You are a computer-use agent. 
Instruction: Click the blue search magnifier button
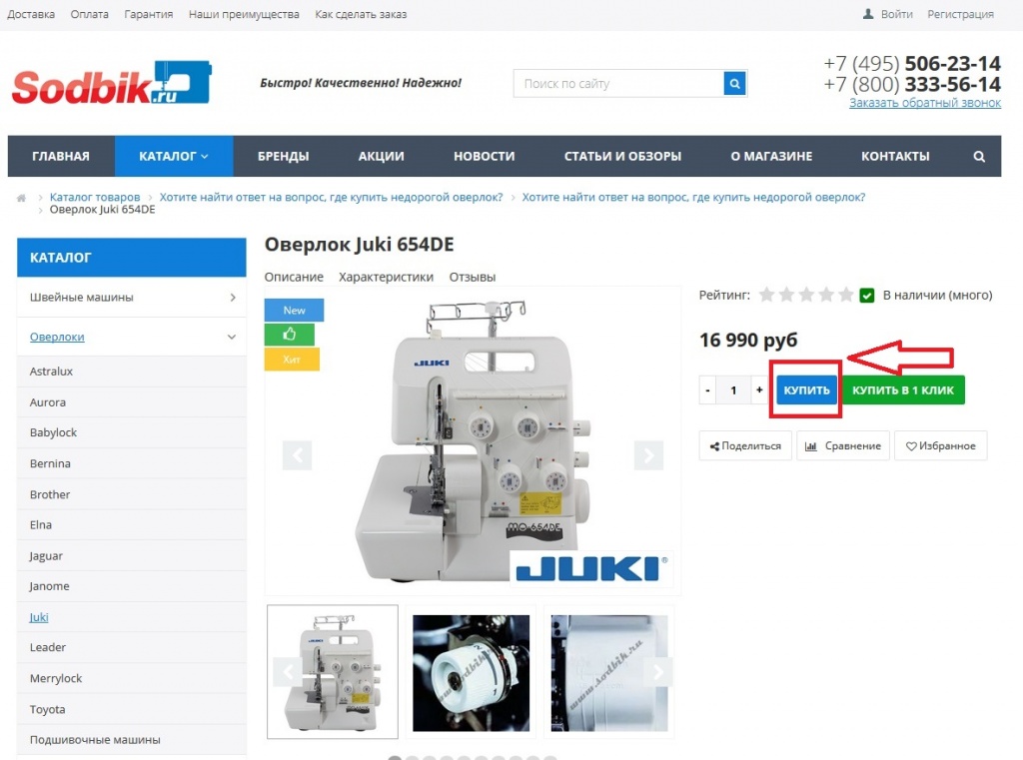point(734,84)
